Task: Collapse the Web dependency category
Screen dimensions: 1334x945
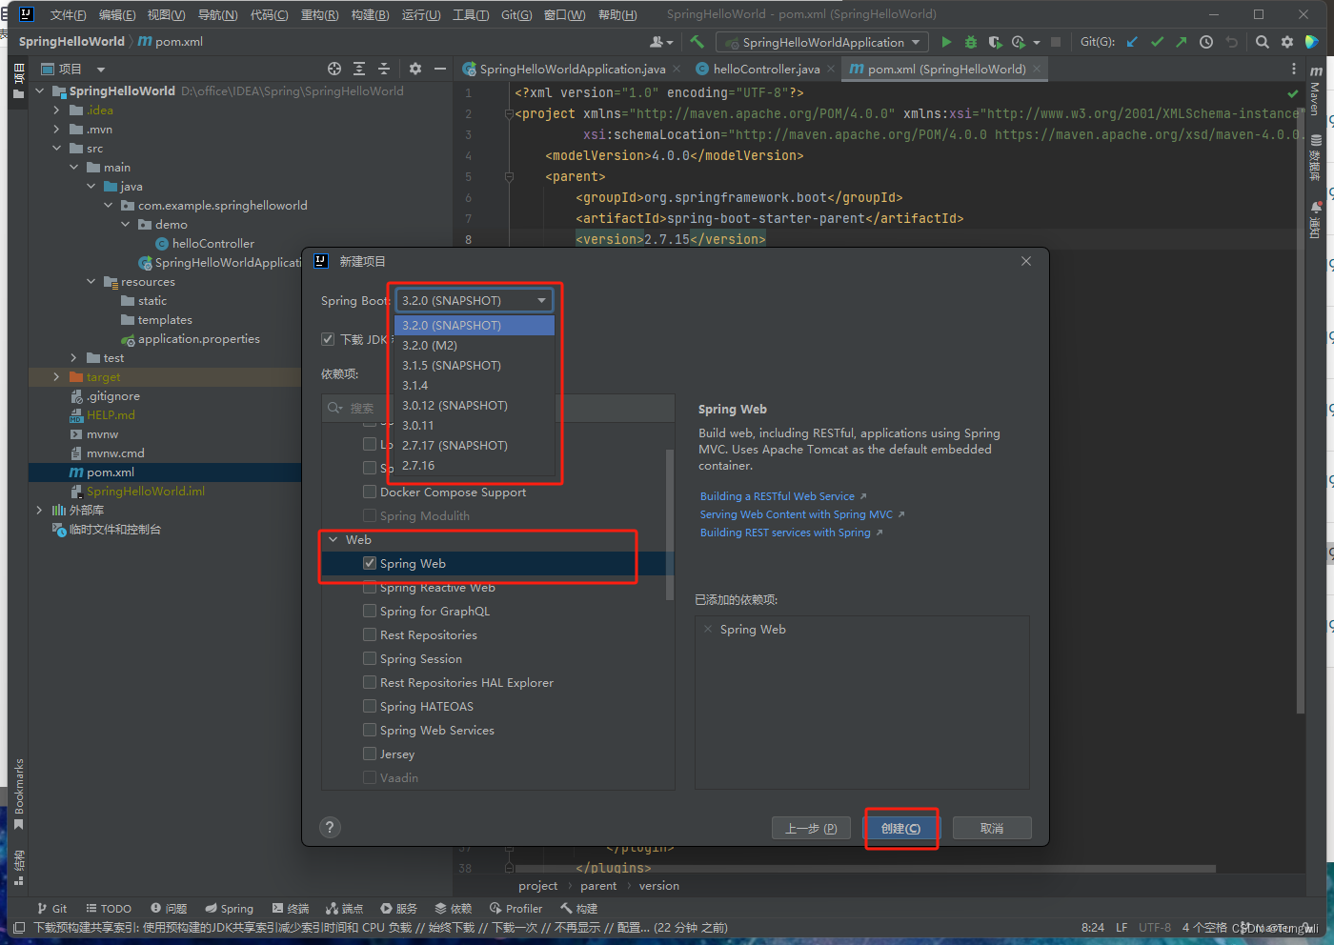Action: point(333,539)
